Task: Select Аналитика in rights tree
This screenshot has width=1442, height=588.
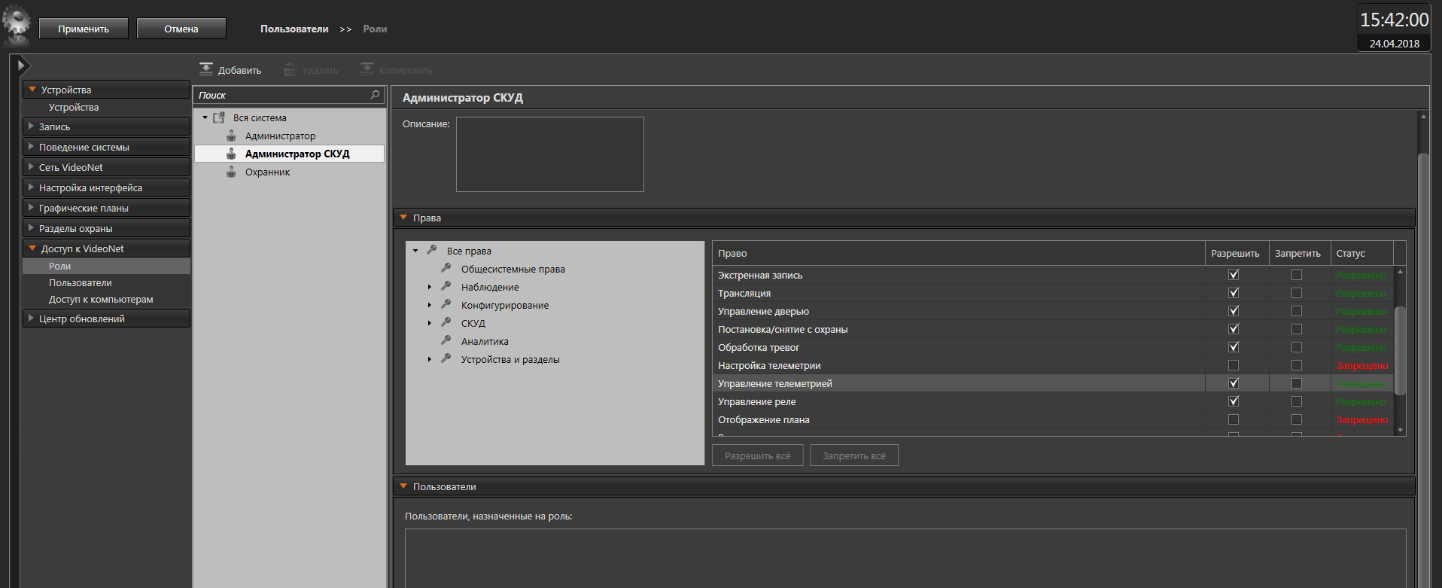Action: pos(485,341)
